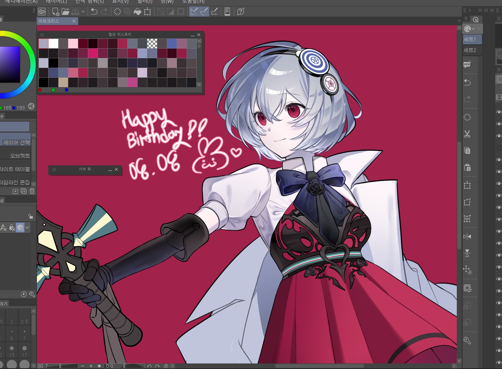Open 서브 뷰 panel hamburger menu
Screen dimensions: 502x369
pos(54,170)
